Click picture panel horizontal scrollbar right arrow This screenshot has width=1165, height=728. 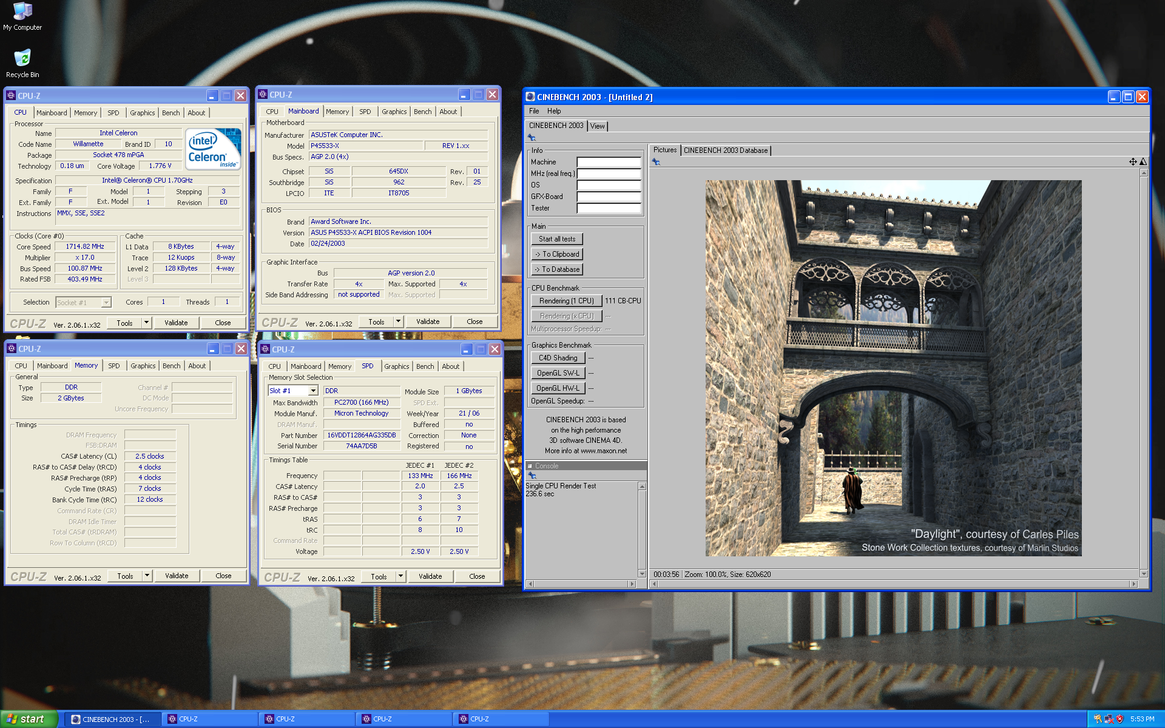(x=1133, y=584)
